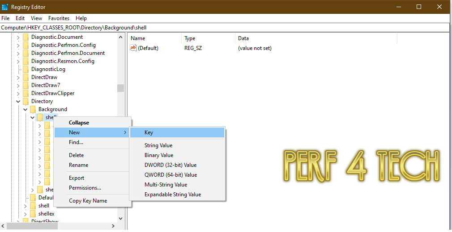Click the registry path address bar
The image size is (452, 232).
[225, 28]
